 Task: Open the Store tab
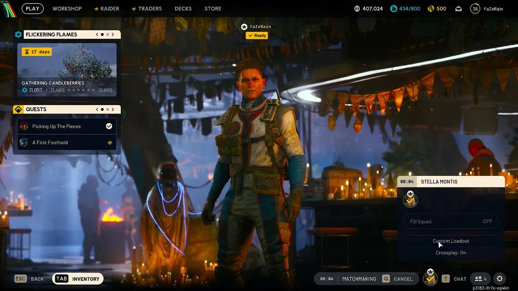point(213,8)
